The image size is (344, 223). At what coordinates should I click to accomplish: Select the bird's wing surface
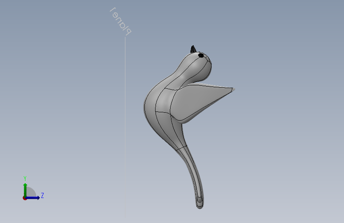[198, 101]
